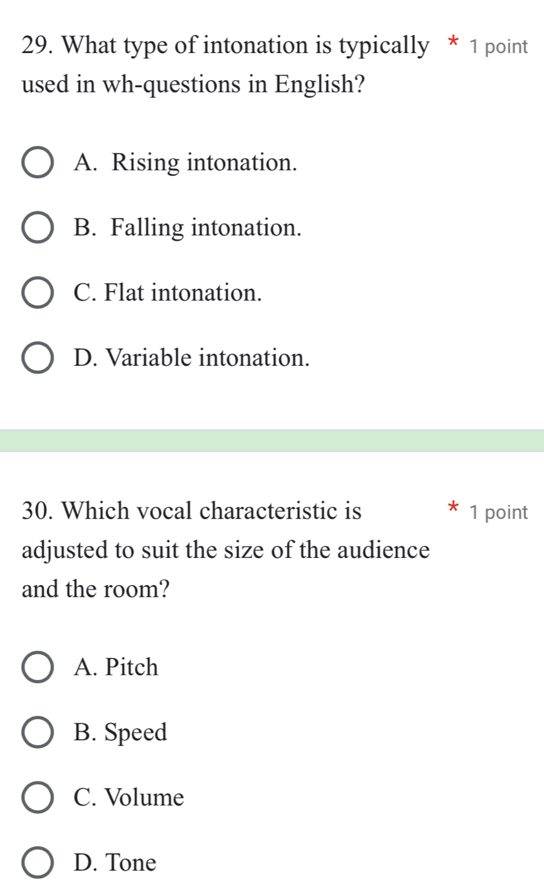Image resolution: width=544 pixels, height=896 pixels.
Task: Click the red required asterisk on question 30
Action: click(x=452, y=509)
